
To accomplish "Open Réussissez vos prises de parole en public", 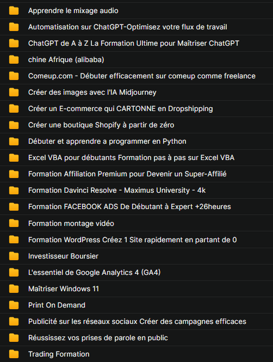I will (x=98, y=338).
